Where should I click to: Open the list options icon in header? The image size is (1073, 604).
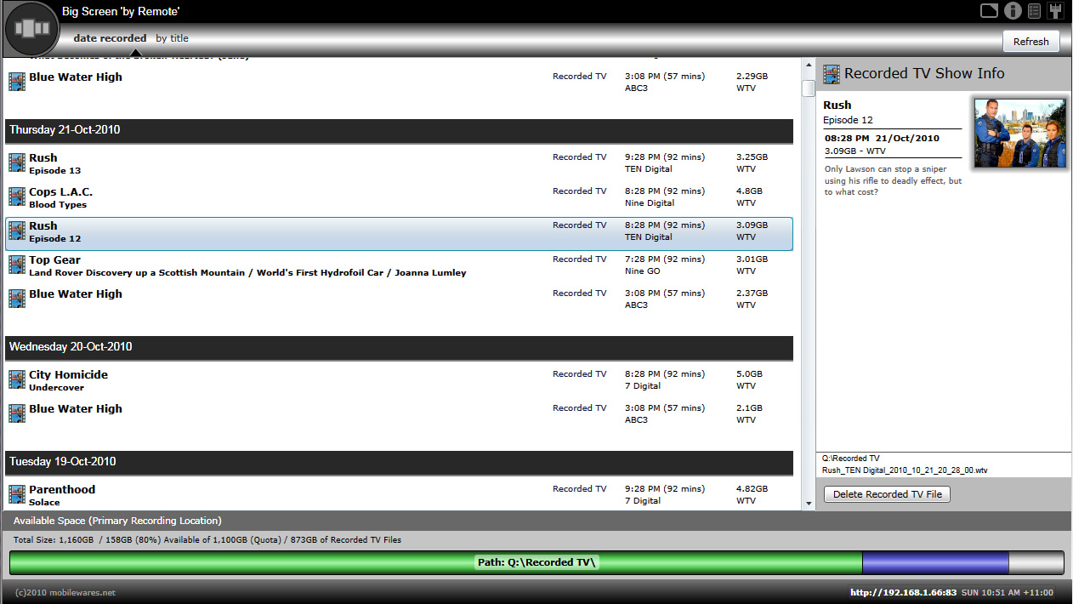1034,10
